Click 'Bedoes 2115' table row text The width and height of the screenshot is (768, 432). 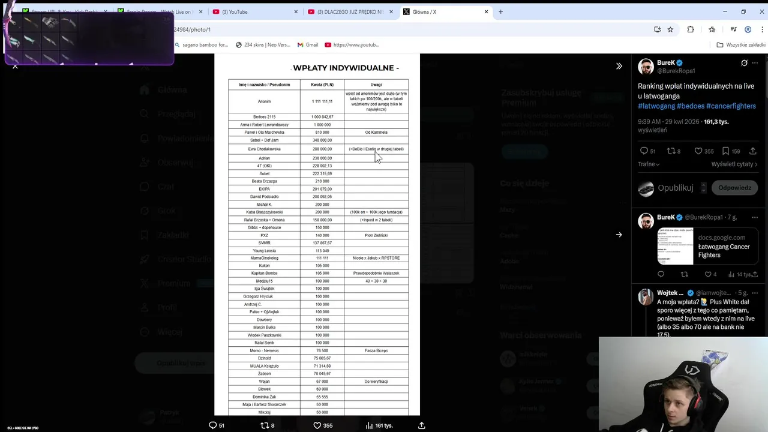coord(265,117)
